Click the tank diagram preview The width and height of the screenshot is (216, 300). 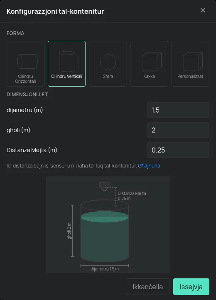pos(108,225)
